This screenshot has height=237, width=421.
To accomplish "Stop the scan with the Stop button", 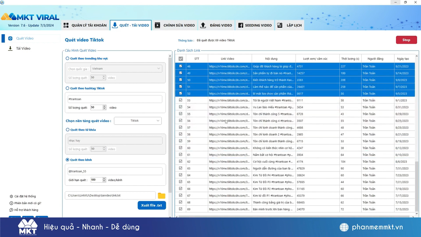I will pos(406,40).
